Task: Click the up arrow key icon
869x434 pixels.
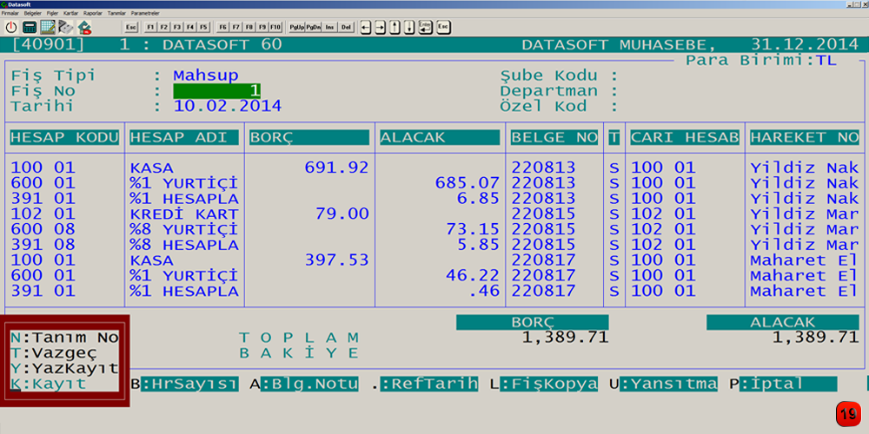Action: [395, 27]
